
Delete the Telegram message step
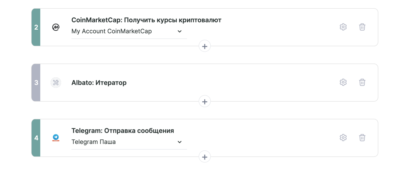coord(362,138)
